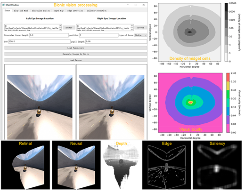Open the Edge Detection tab

coord(75,11)
